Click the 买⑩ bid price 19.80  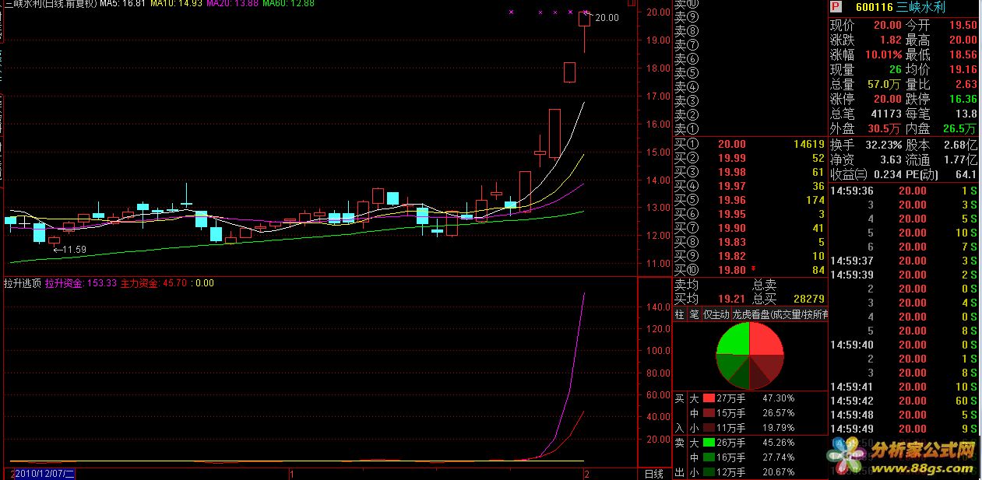pyautogui.click(x=731, y=270)
